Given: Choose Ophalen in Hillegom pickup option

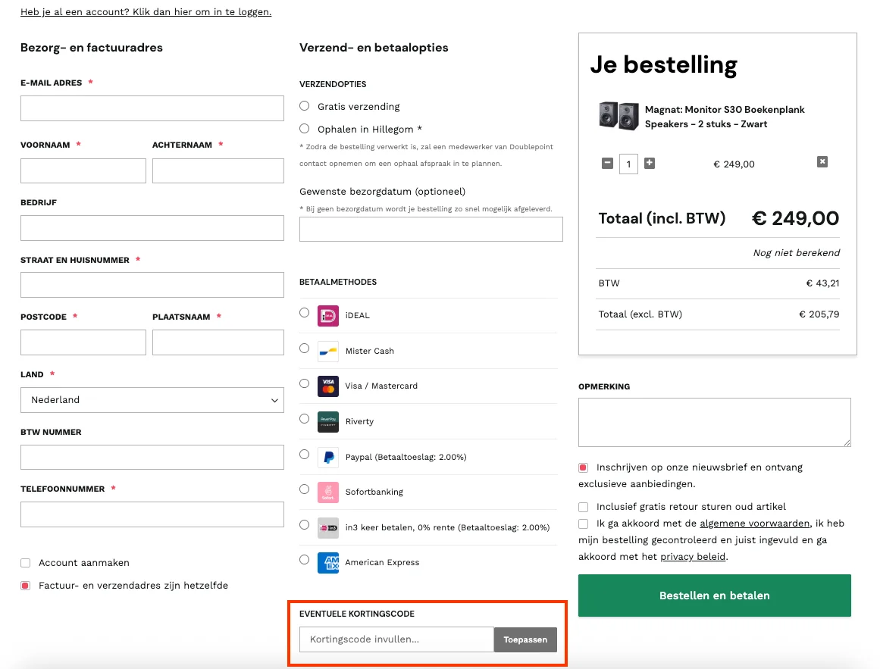Looking at the screenshot, I should 304,129.
